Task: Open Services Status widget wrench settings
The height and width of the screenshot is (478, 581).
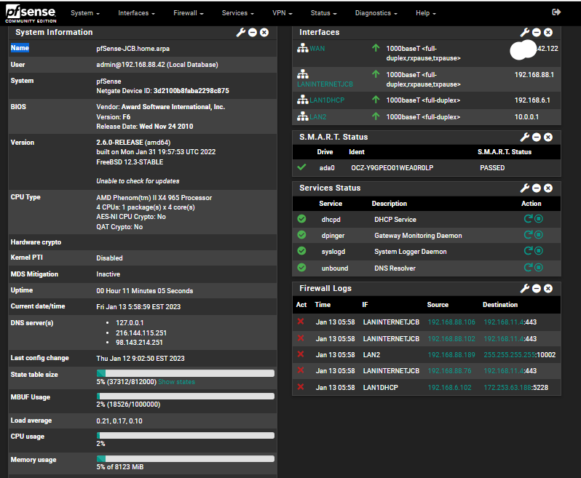Action: coord(525,188)
